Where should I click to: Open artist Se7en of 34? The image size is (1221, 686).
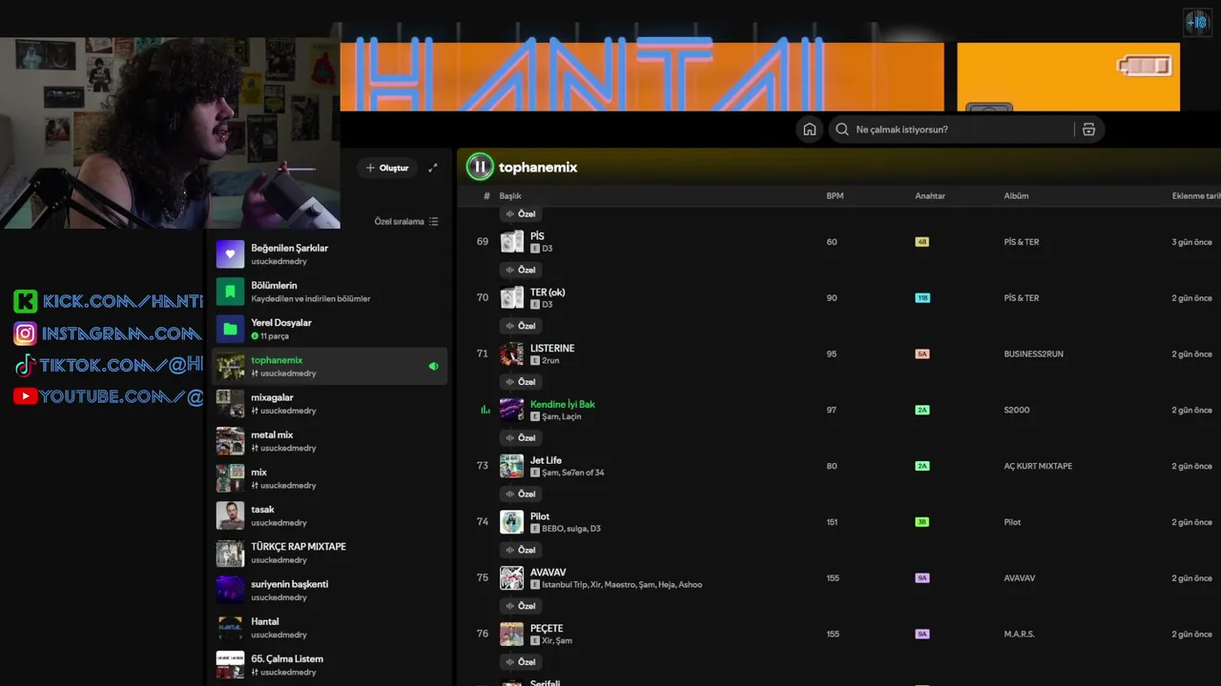tap(583, 473)
